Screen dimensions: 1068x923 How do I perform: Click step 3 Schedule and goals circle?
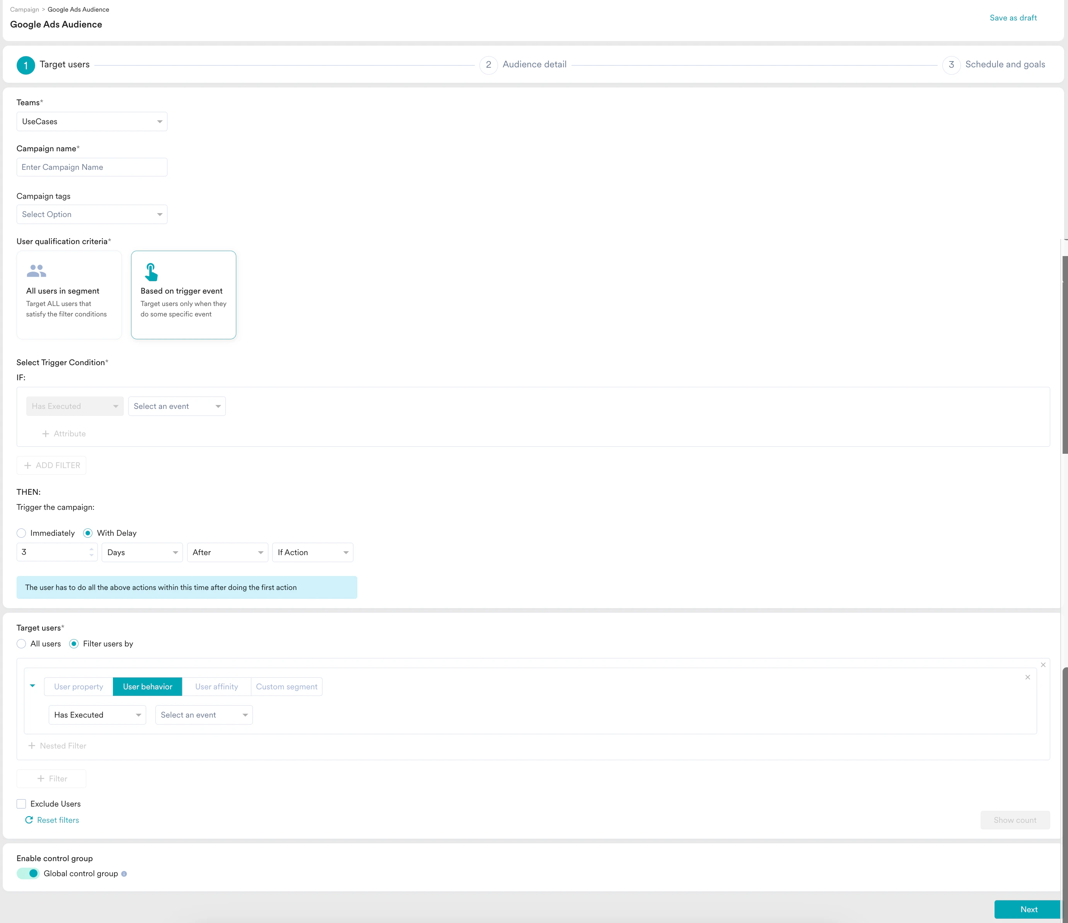tap(951, 65)
